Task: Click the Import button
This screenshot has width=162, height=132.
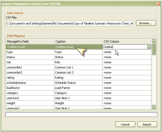Action: point(147,124)
